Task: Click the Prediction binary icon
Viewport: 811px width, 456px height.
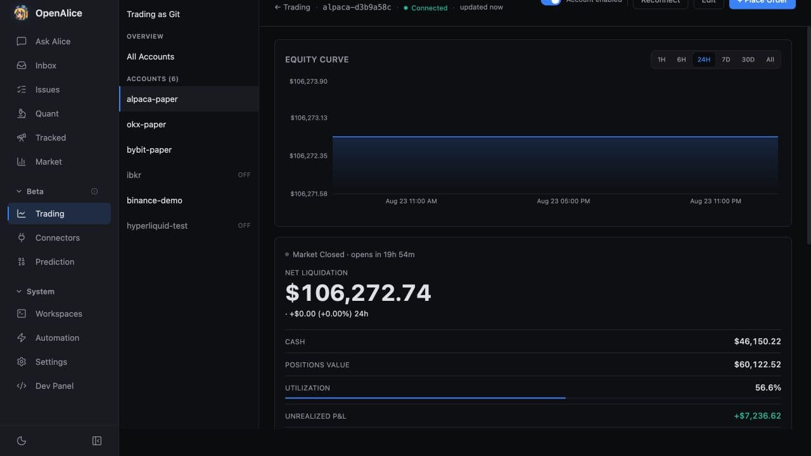Action: 22,262
